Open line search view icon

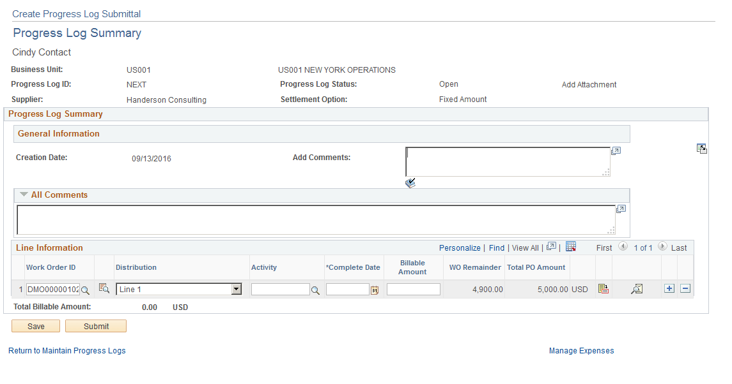pyautogui.click(x=637, y=289)
